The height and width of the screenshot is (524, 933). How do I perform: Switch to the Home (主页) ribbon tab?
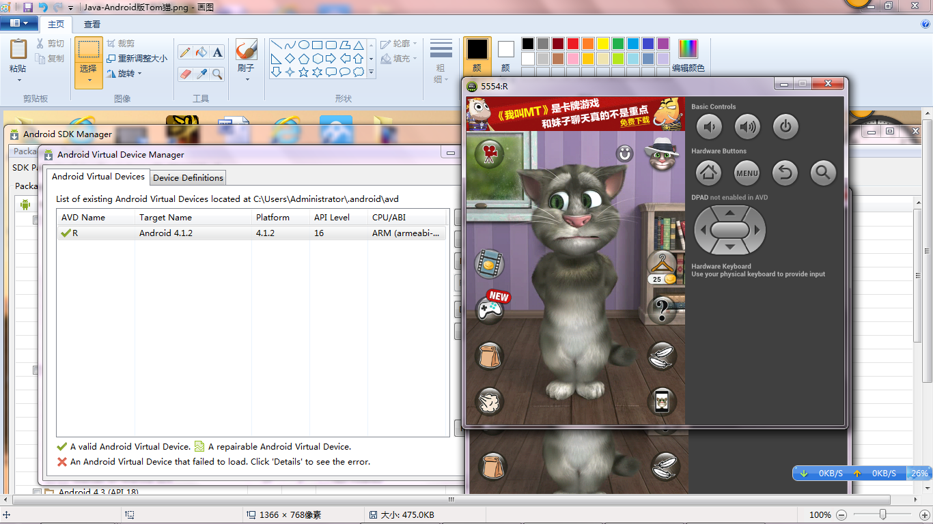56,24
